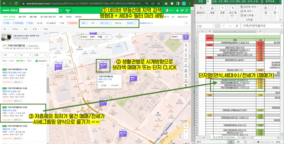Zoom in the map with plus button
Image resolution: width=284 pixels, height=144 pixels.
(186, 131)
